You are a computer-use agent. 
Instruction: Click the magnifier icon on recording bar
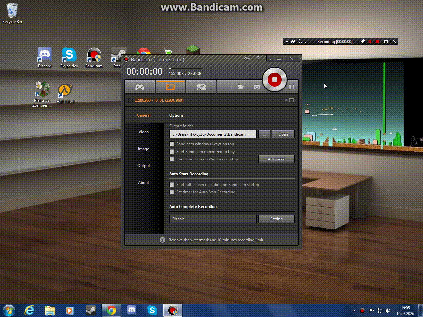click(300, 42)
